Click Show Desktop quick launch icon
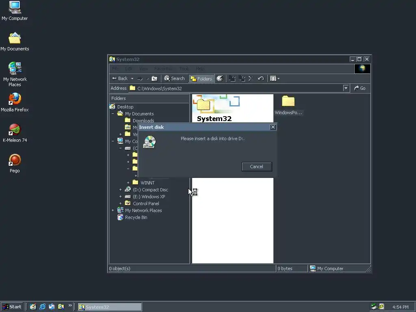This screenshot has height=312, width=416. 33,307
